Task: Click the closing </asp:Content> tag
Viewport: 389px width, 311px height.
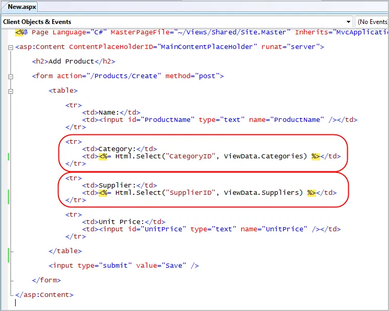Action: pyautogui.click(x=44, y=295)
